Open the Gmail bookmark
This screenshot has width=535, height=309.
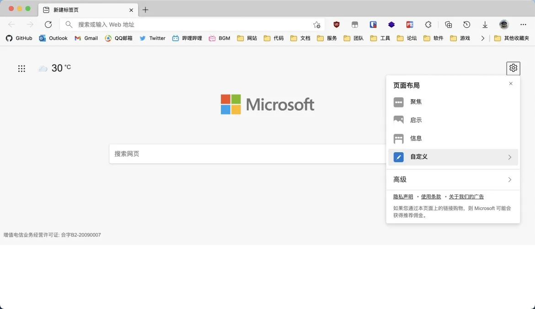[x=86, y=38]
